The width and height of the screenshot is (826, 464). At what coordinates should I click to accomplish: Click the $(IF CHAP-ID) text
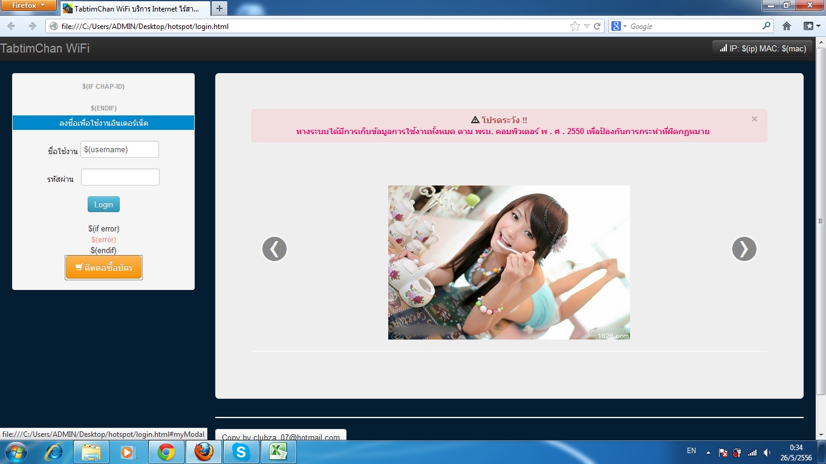tap(103, 86)
